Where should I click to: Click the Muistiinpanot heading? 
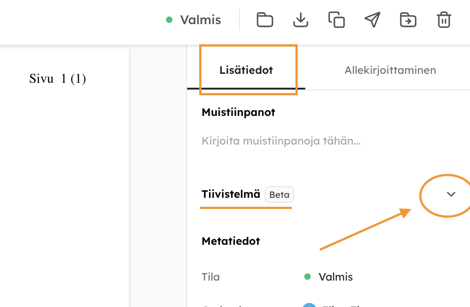(239, 112)
